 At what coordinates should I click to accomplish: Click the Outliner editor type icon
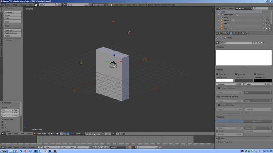point(218,8)
